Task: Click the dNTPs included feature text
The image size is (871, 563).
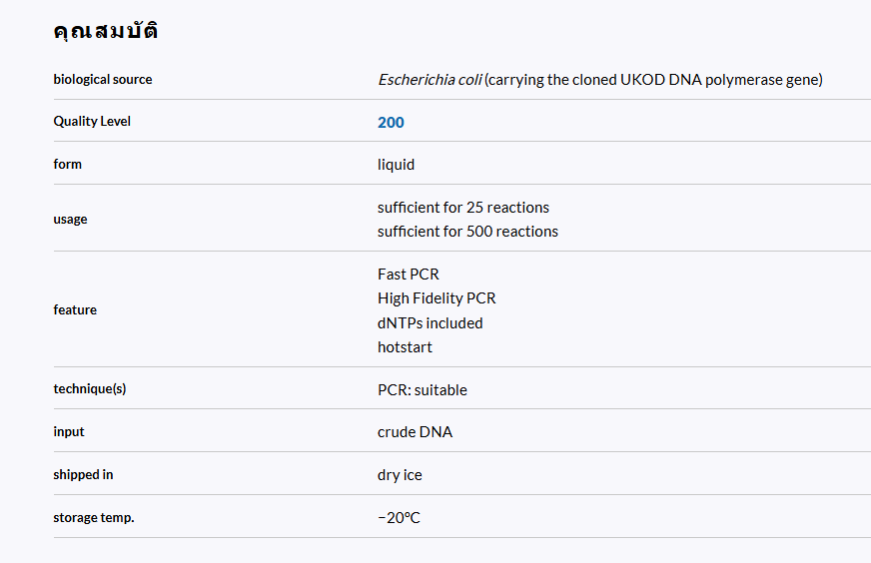Action: pyautogui.click(x=430, y=322)
